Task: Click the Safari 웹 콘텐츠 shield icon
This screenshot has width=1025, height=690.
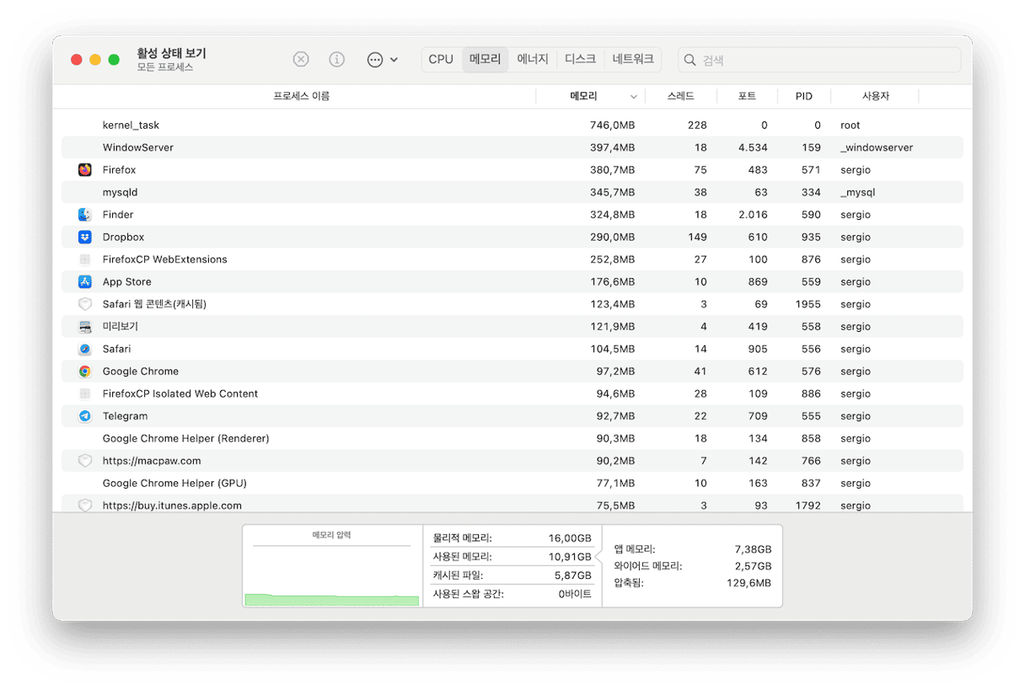Action: 85,304
